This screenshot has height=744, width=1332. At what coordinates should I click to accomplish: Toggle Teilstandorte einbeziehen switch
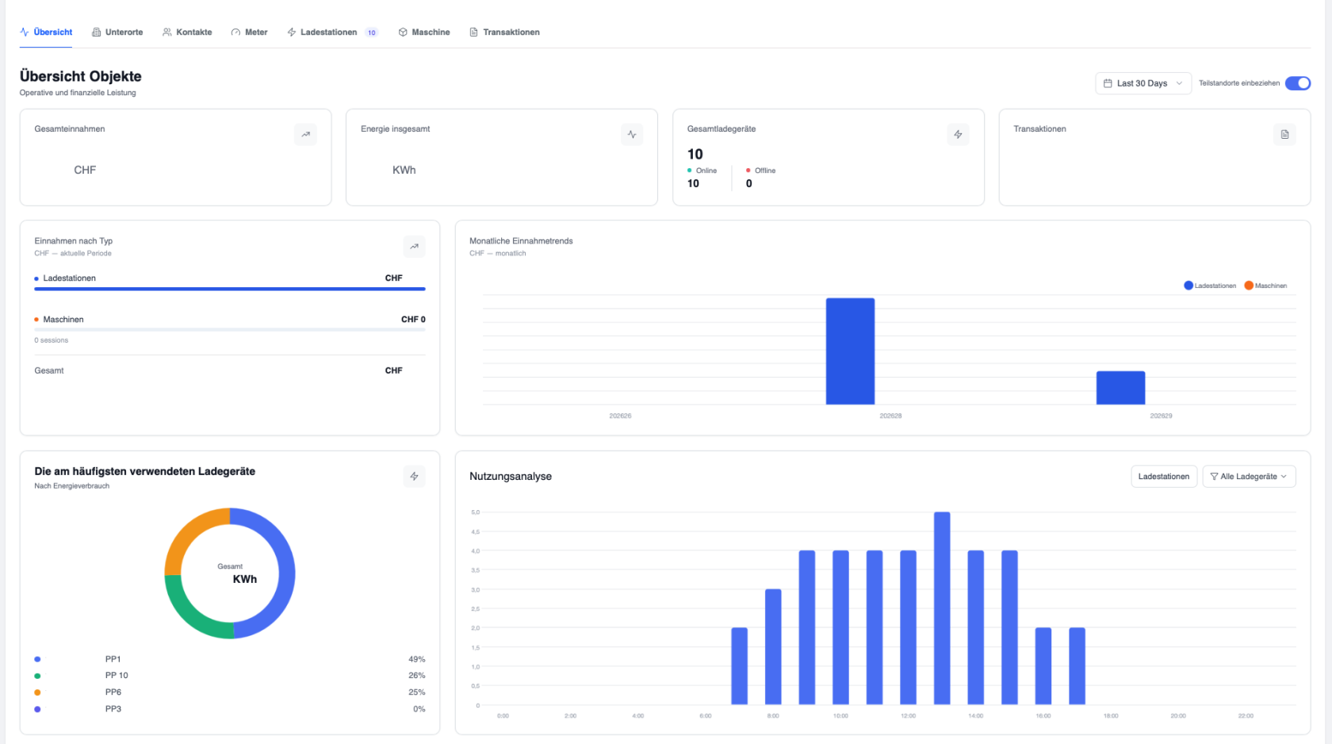pos(1298,83)
